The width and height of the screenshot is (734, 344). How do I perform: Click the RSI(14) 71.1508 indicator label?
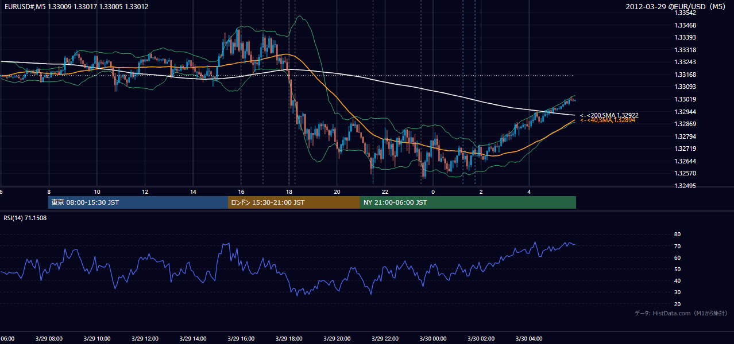(x=25, y=218)
